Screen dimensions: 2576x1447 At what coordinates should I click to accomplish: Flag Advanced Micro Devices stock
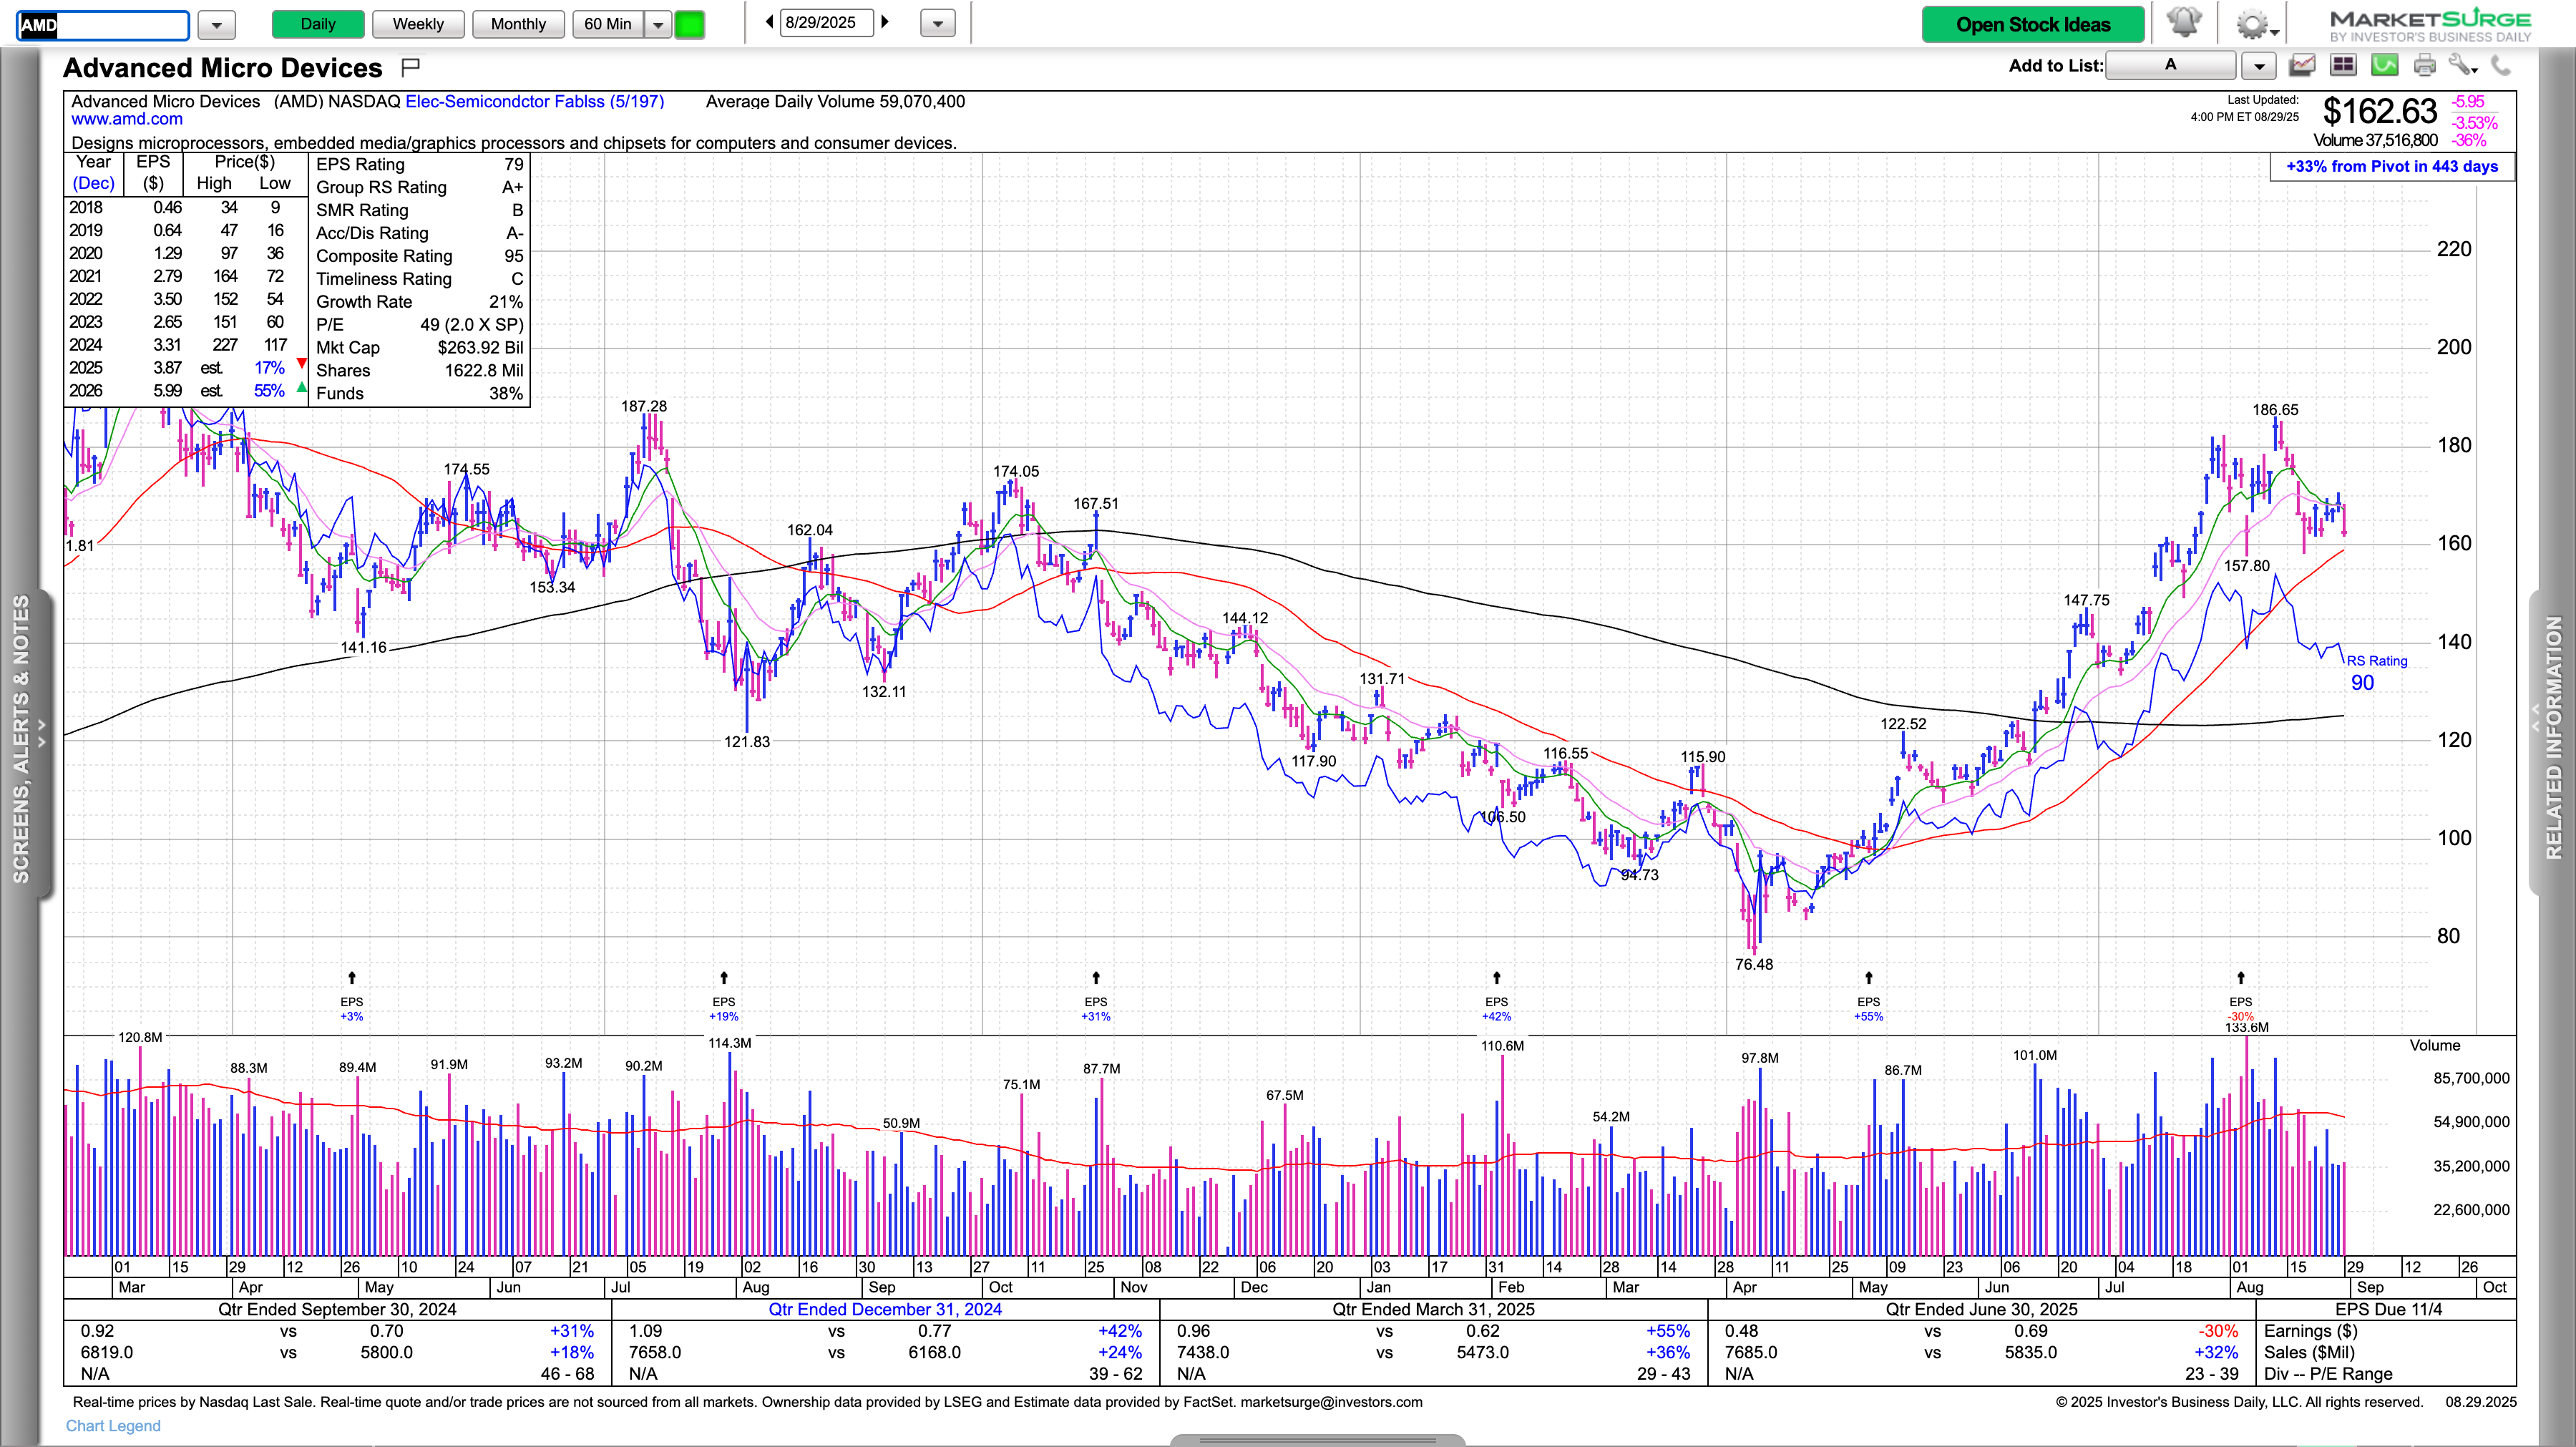tap(410, 67)
